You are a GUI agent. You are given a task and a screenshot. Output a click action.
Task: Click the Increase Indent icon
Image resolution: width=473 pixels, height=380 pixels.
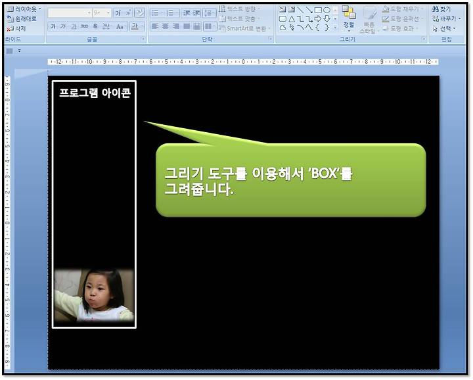[x=196, y=12]
